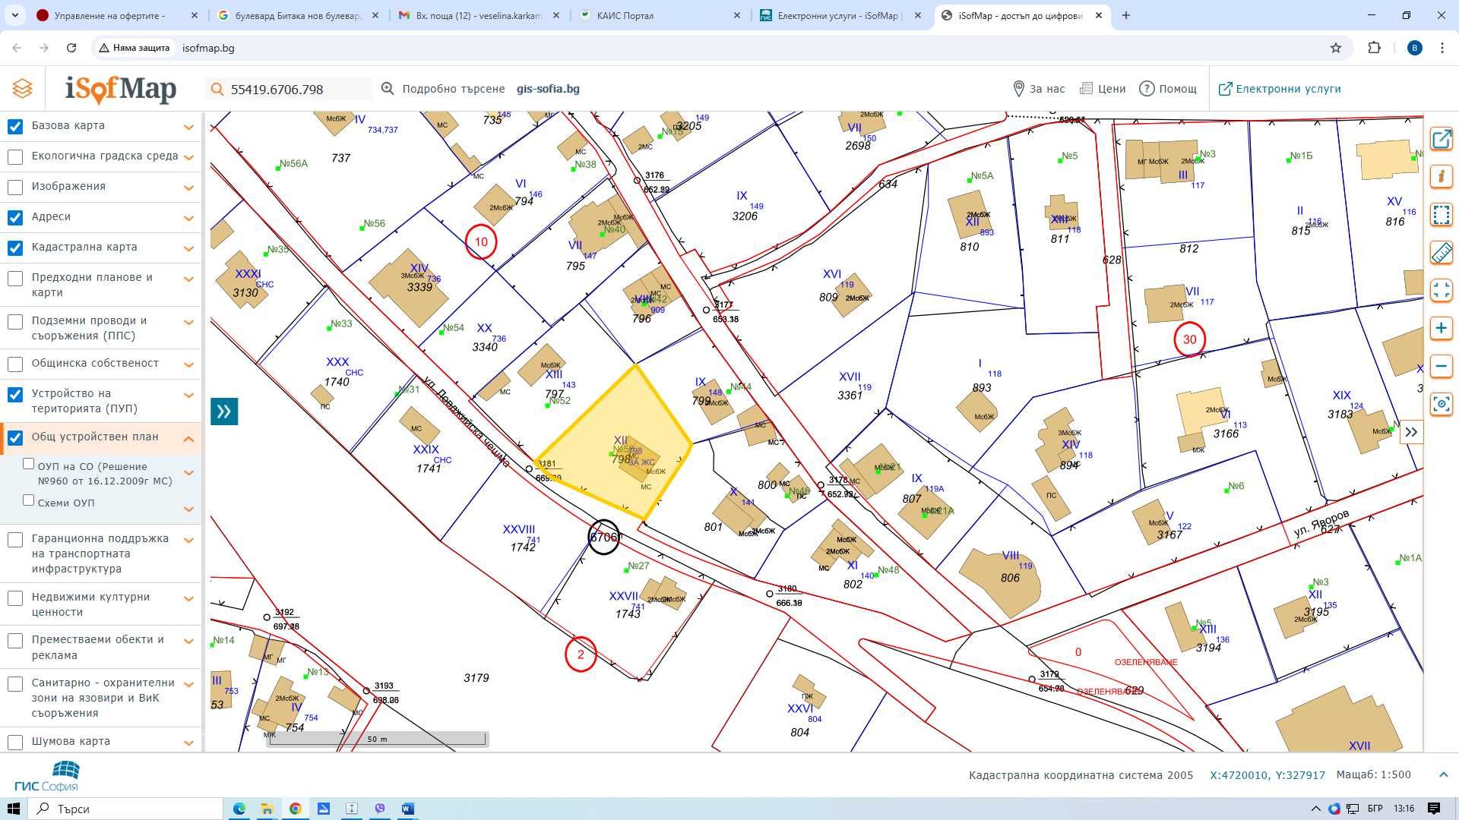The height and width of the screenshot is (820, 1459).
Task: Click Подробно търсене advanced search
Action: [x=443, y=89]
